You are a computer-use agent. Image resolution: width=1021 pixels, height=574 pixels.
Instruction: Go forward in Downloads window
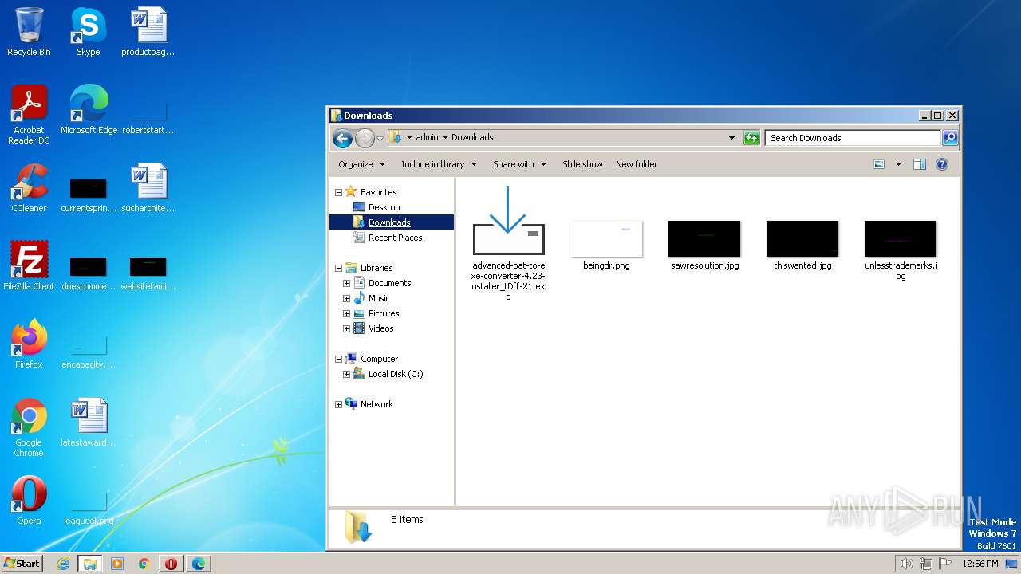[x=365, y=138]
